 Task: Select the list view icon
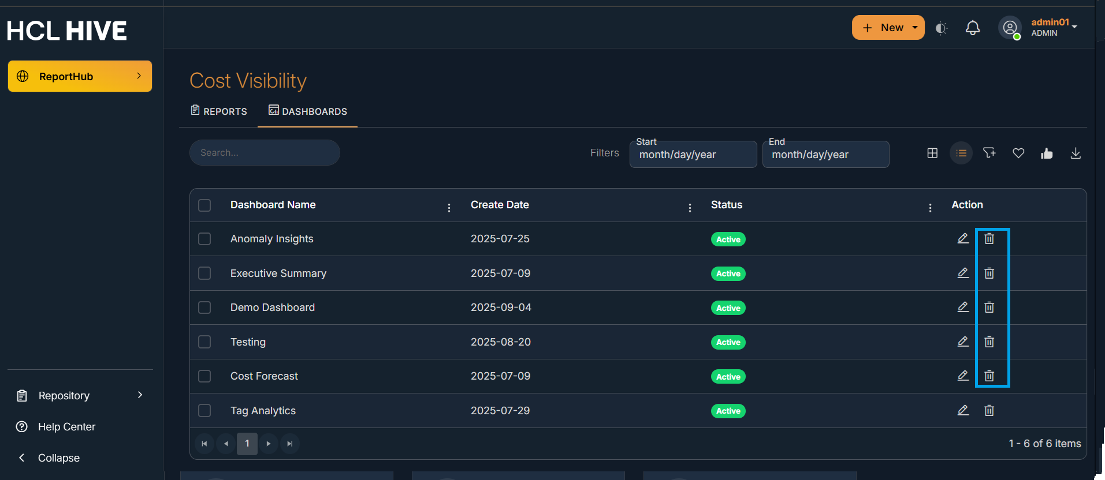coord(961,153)
